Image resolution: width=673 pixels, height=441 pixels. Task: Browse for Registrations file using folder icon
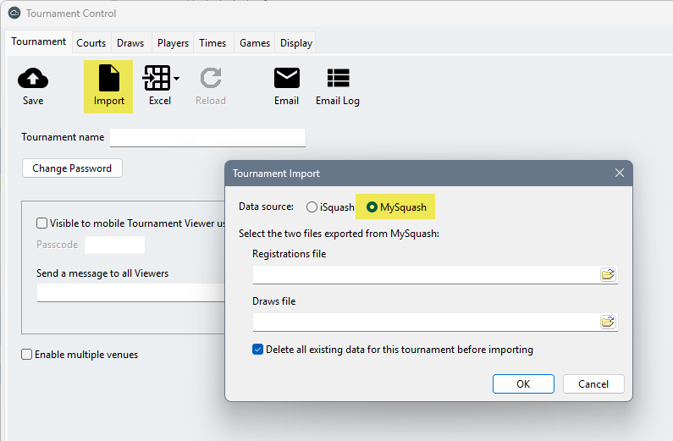608,274
